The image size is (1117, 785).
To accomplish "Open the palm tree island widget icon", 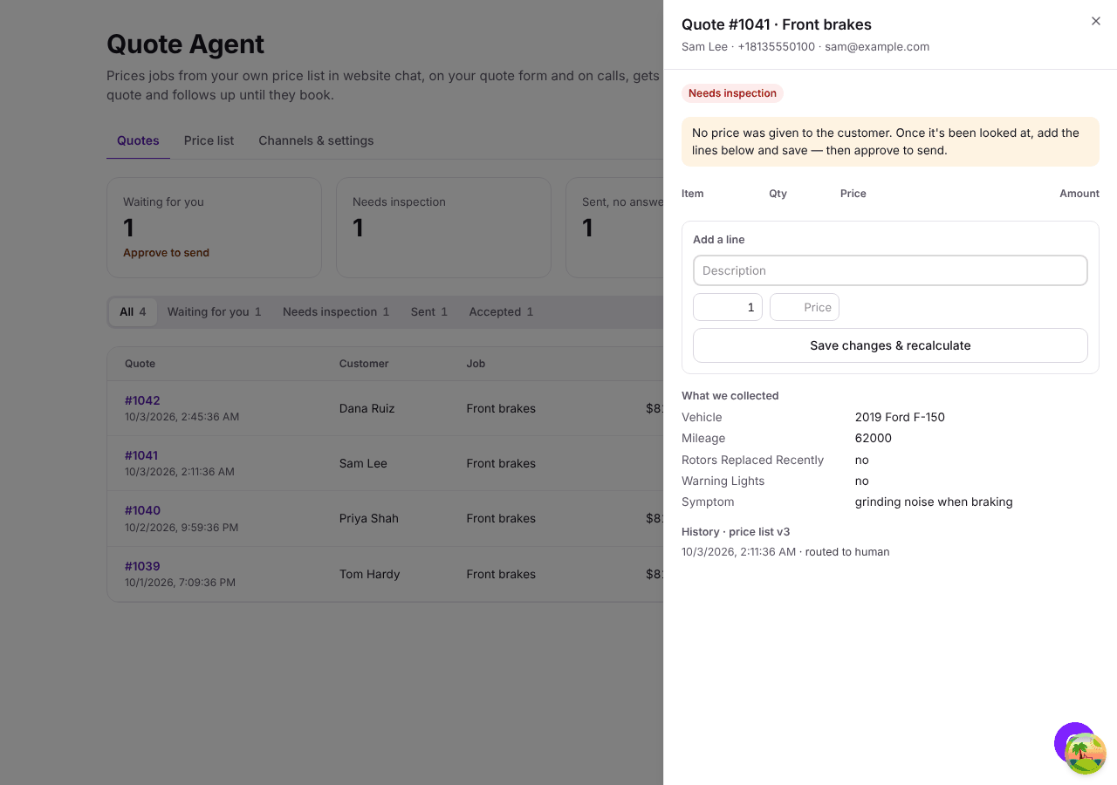I will click(1086, 754).
